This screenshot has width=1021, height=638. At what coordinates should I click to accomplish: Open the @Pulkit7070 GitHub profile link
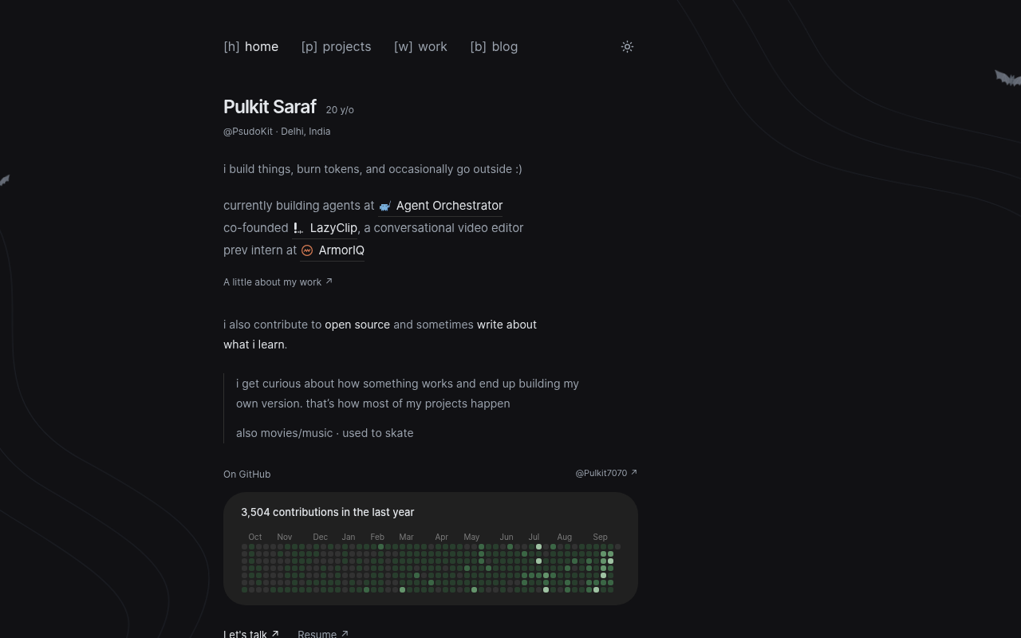click(606, 473)
